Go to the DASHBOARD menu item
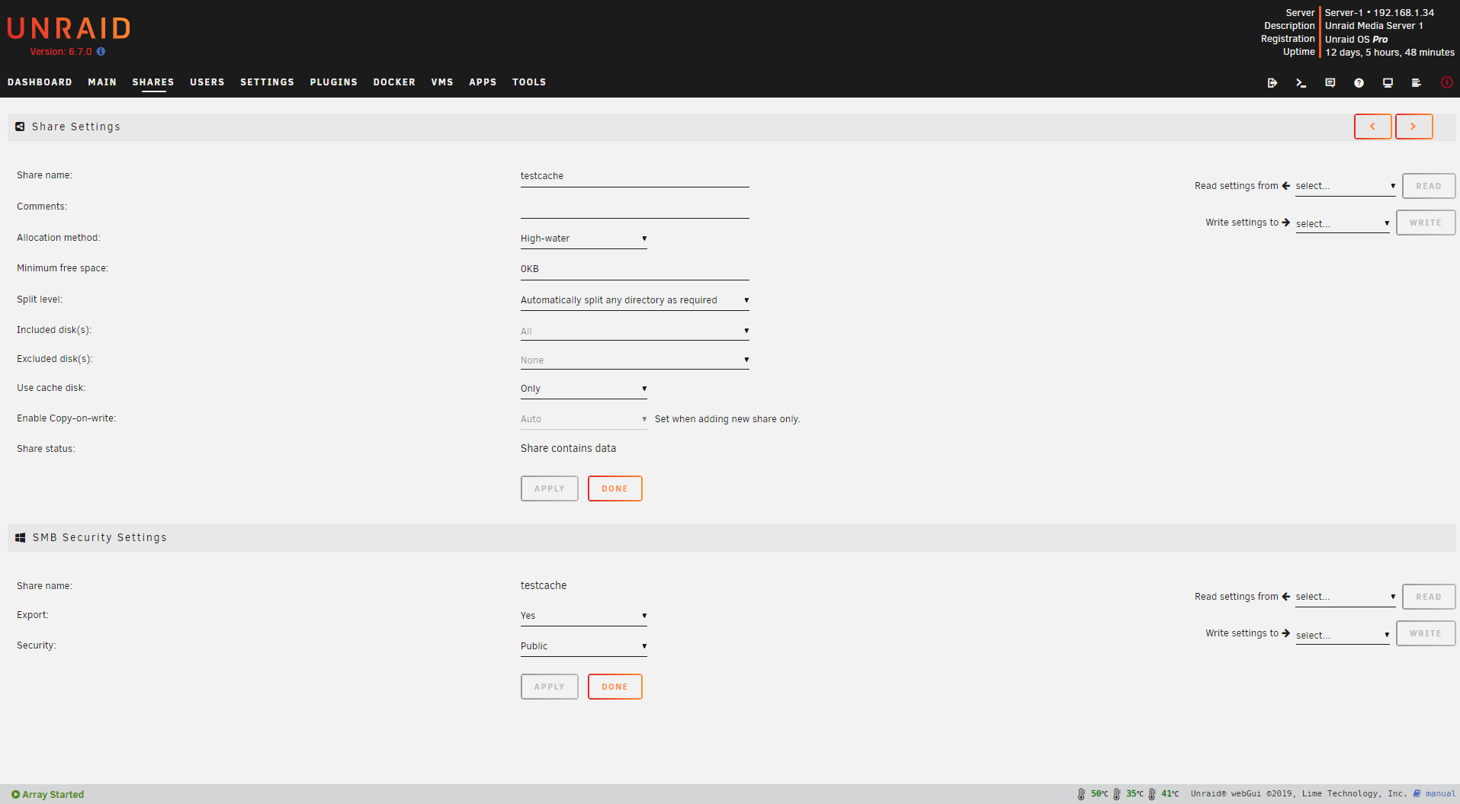Screen dimensions: 1460x804 click(x=40, y=82)
